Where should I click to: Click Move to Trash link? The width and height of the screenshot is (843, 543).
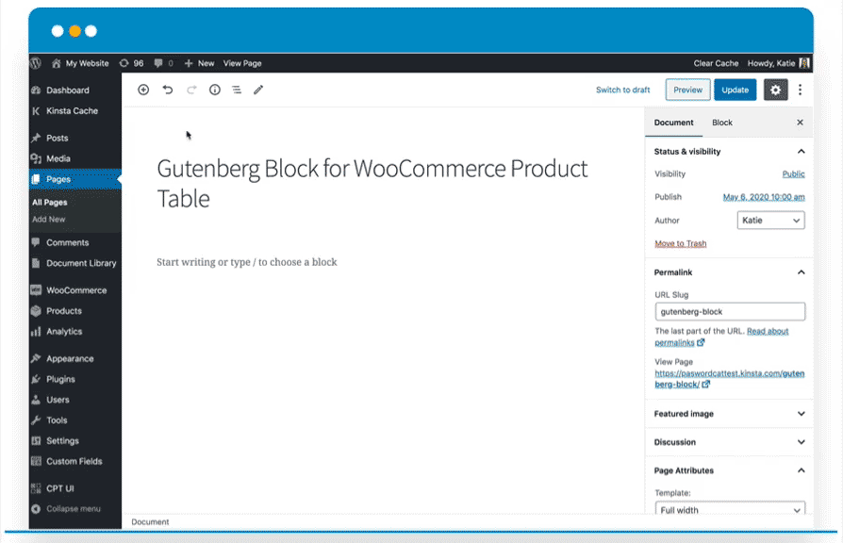click(681, 243)
